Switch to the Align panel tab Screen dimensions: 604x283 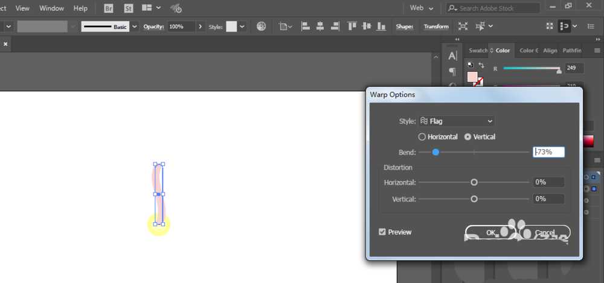pos(550,51)
